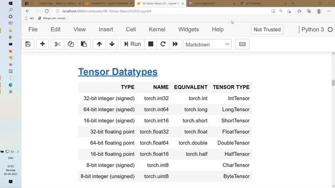
Task: Open the zoom magnifier icon in address bar
Action: (x=281, y=11)
